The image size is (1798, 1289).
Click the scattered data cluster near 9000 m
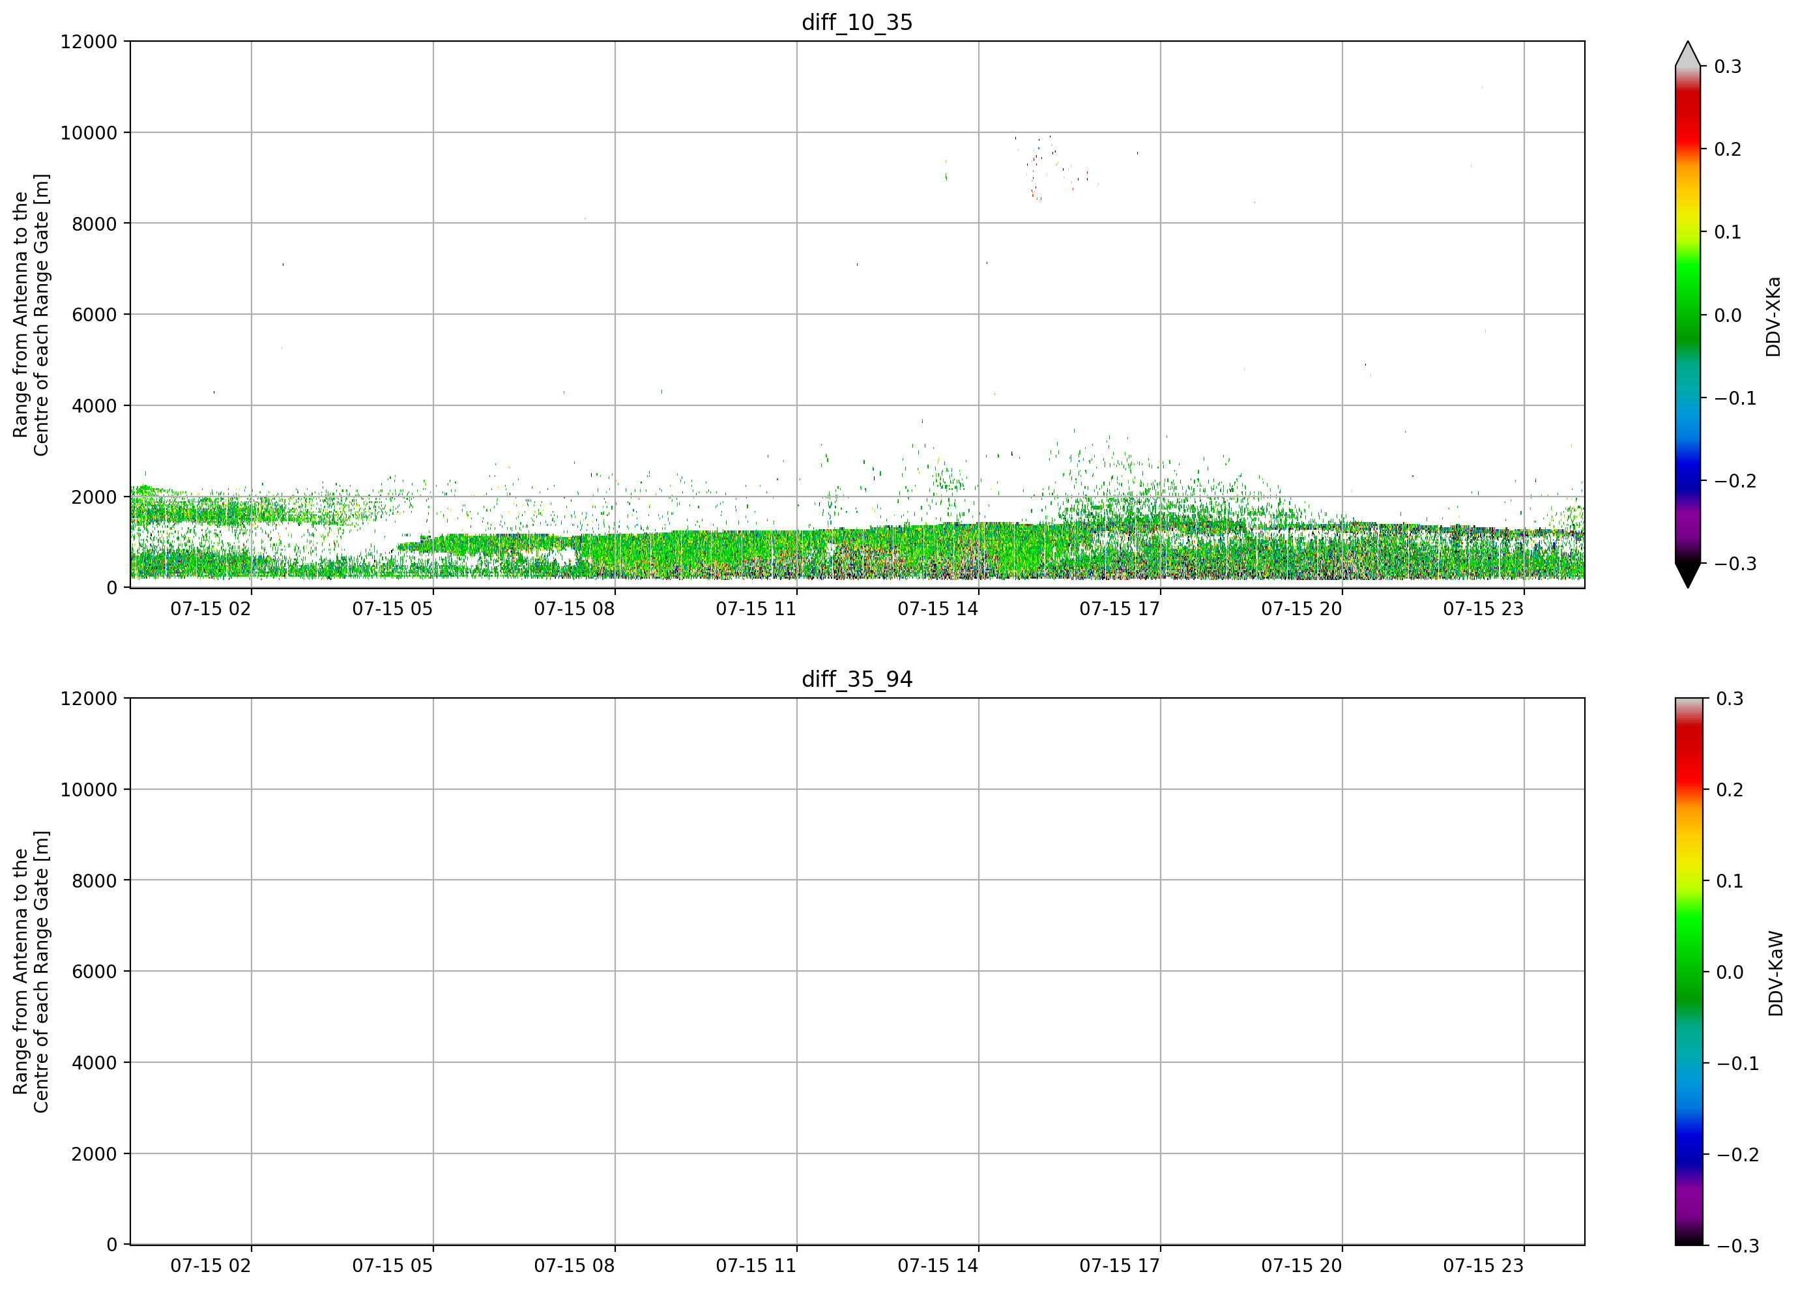pyautogui.click(x=1047, y=166)
